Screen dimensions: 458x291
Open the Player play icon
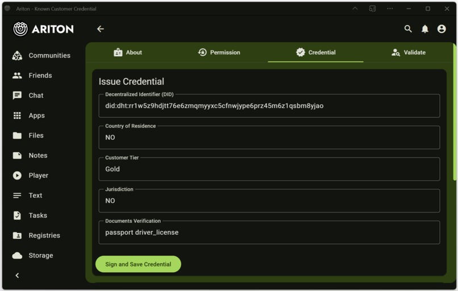17,176
